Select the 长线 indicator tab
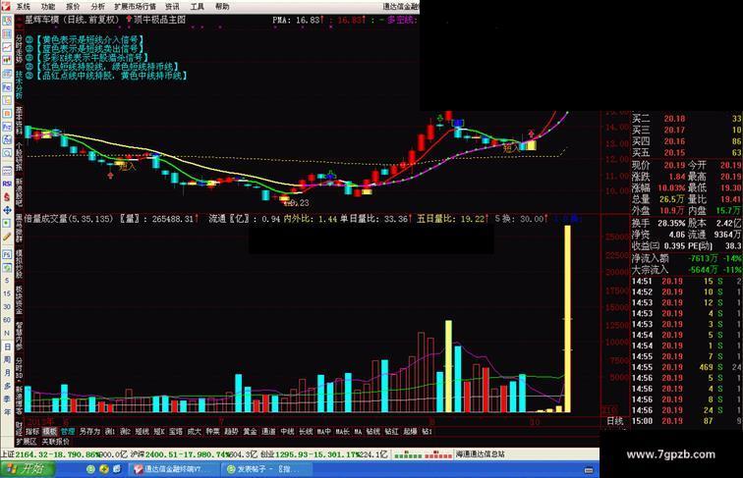 click(x=305, y=432)
